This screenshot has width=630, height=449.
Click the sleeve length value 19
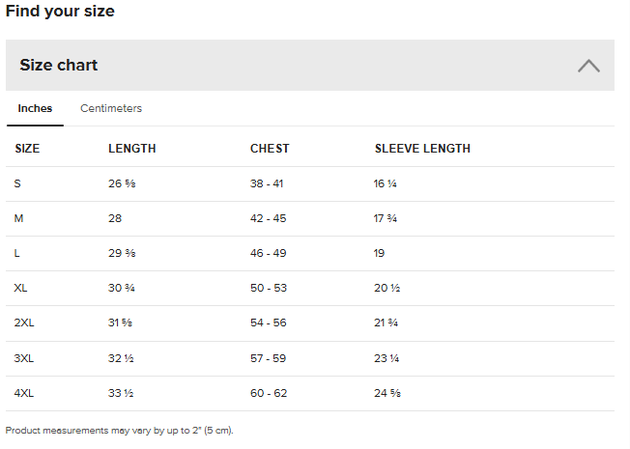[x=379, y=253]
